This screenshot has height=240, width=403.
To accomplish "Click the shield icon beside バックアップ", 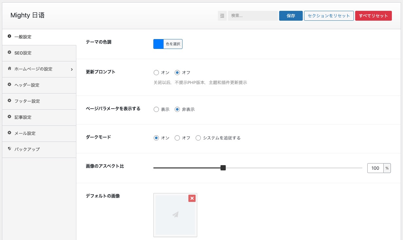I will pyautogui.click(x=10, y=149).
